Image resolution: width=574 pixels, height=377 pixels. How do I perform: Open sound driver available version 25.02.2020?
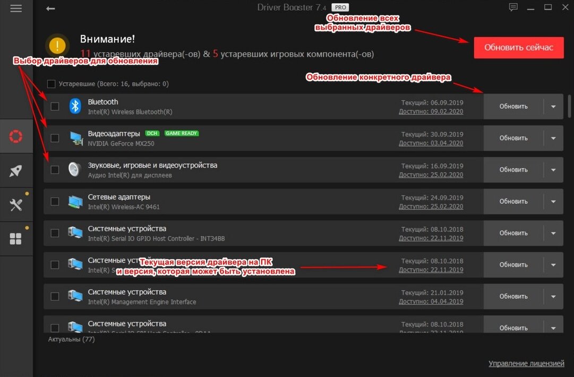pos(431,175)
